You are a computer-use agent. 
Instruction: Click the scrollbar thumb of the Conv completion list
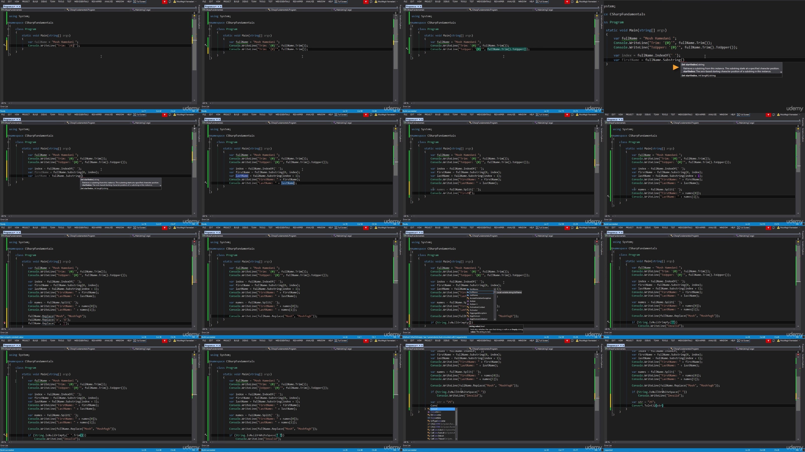456,418
